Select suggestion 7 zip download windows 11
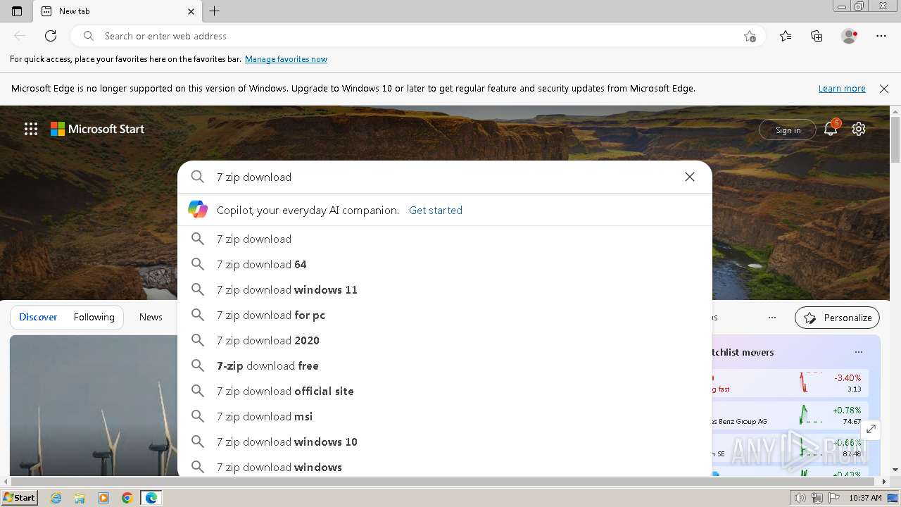Screen dimensions: 901x507 [445, 289]
